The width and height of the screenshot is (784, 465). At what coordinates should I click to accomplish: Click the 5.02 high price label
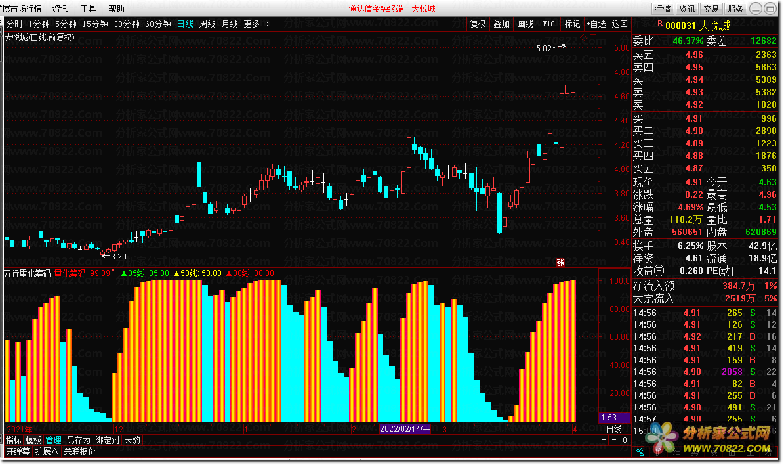(x=543, y=49)
